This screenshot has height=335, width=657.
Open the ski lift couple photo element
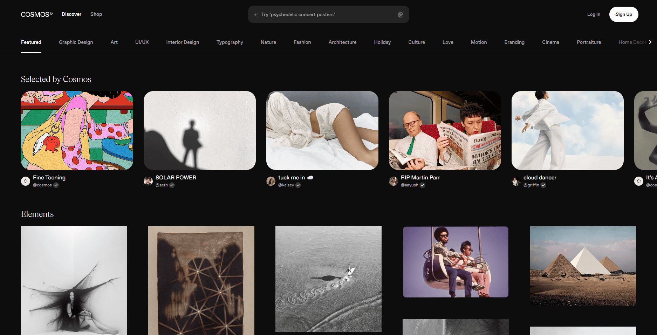pyautogui.click(x=456, y=262)
